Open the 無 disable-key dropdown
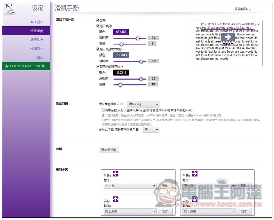 [x=151, y=130]
